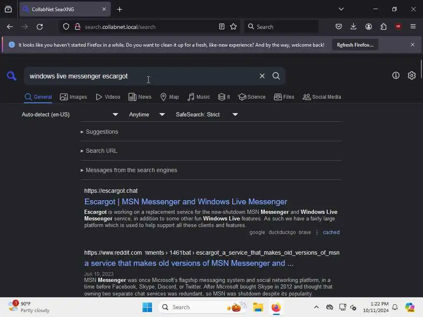The image size is (423, 317).
Task: Open a new tab with plus
Action: [119, 9]
